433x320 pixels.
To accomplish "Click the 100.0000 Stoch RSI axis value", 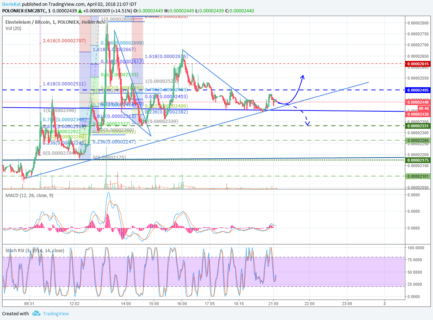I will [416, 248].
